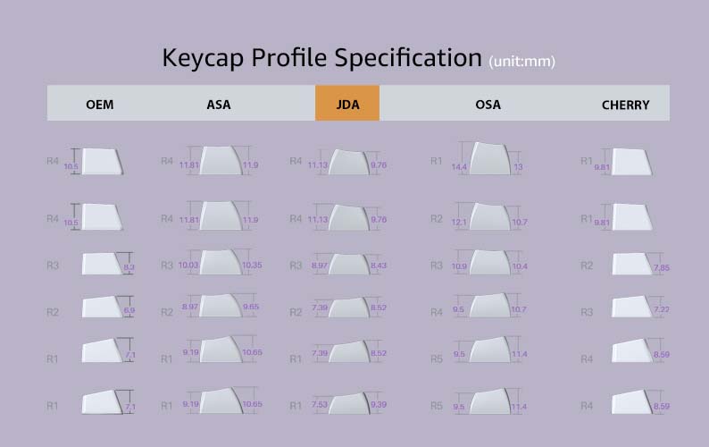Click the highlighted orange JDA tab

point(347,104)
